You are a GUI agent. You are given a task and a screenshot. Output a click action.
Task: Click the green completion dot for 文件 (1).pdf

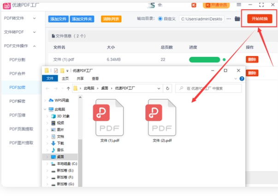224,60
